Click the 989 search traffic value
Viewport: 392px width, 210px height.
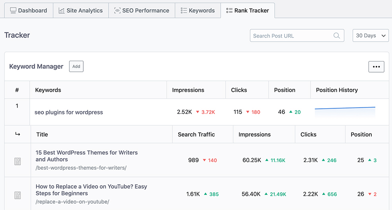[193, 160]
